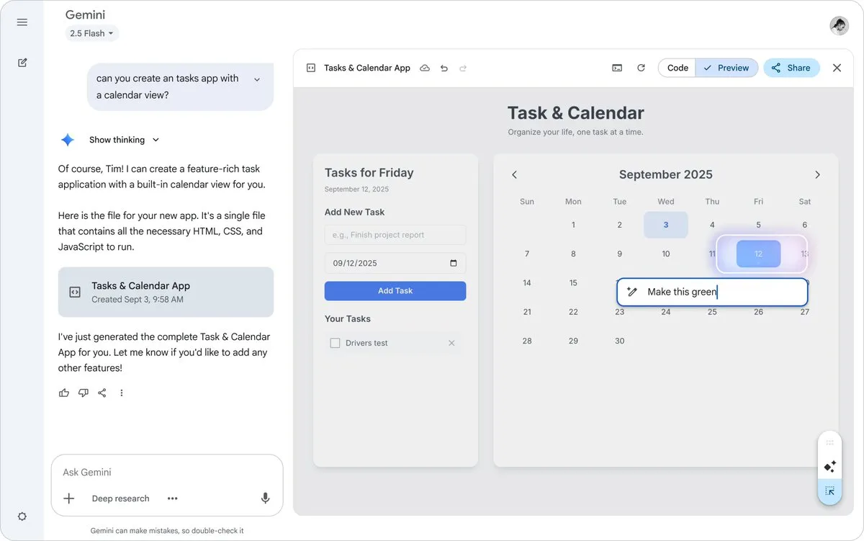Add attachment with the plus icon
The width and height of the screenshot is (864, 541).
tap(69, 498)
